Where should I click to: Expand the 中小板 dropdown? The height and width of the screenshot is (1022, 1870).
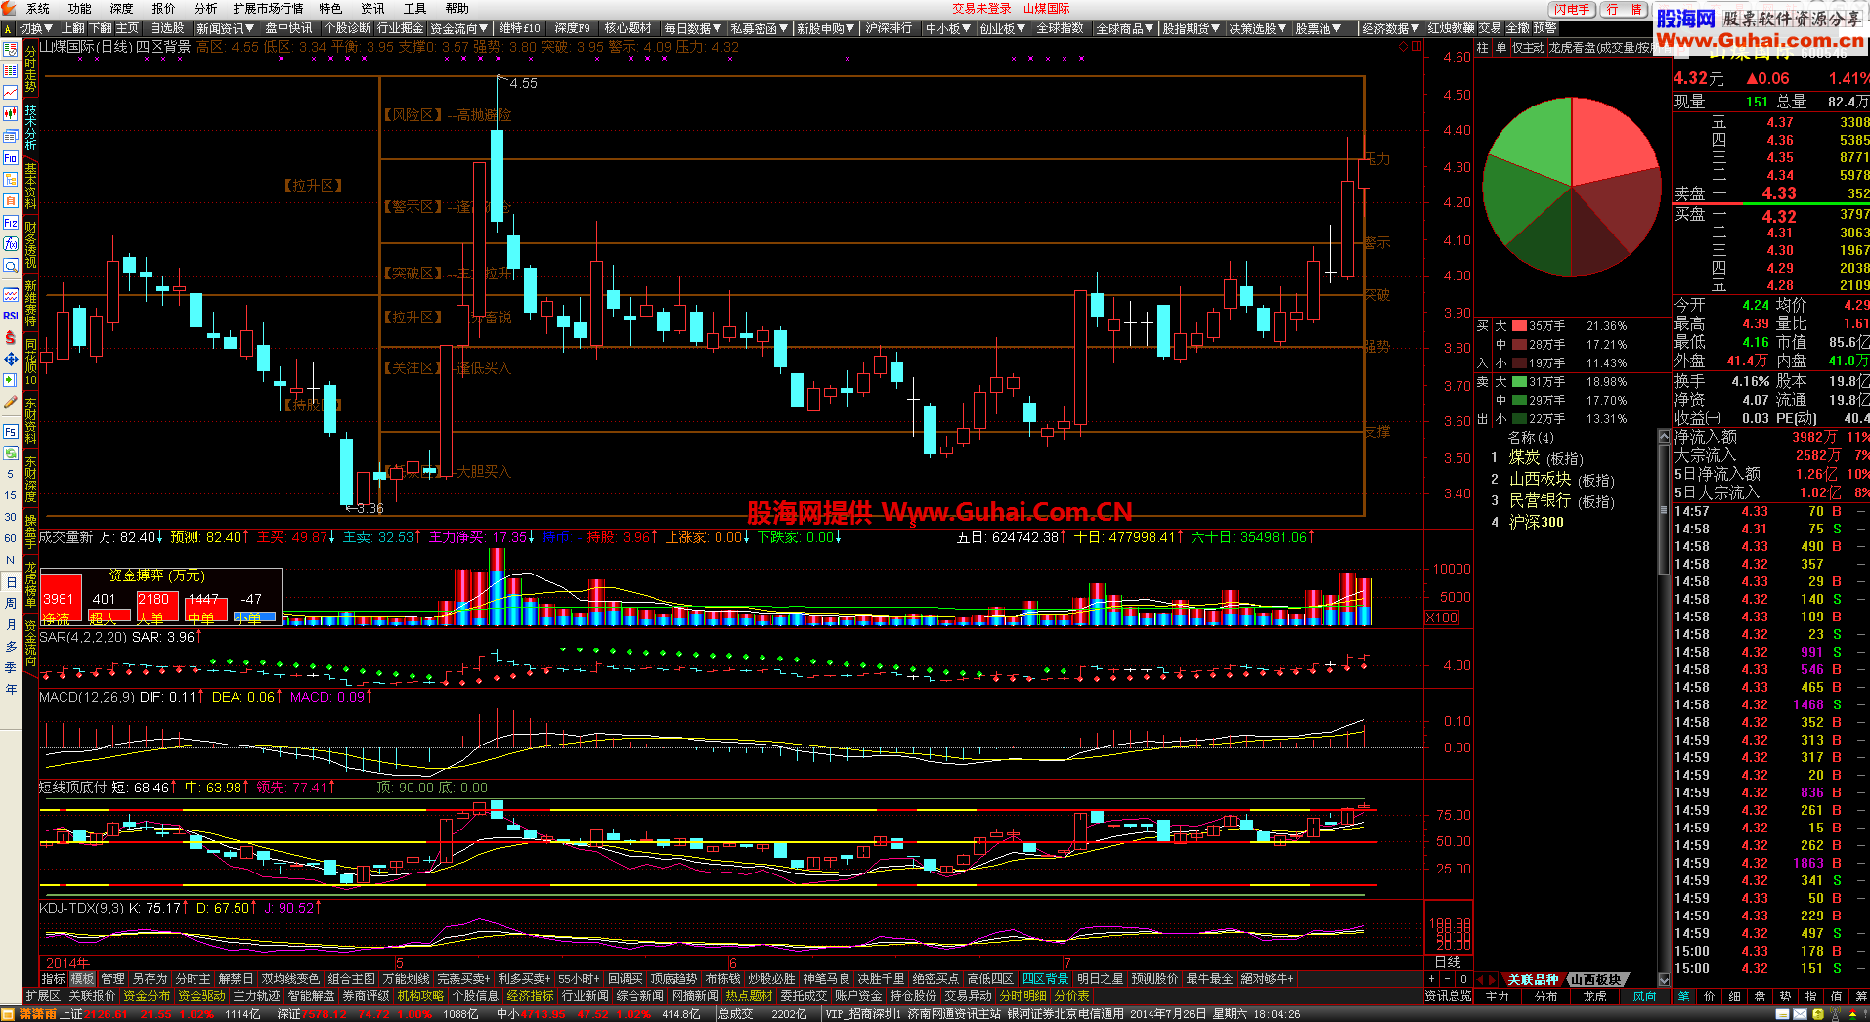click(947, 29)
